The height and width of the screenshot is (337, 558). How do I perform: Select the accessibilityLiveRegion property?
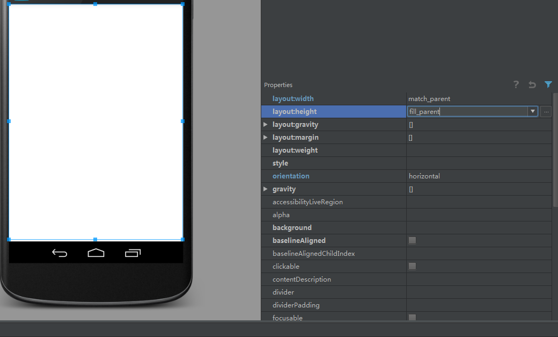(307, 202)
